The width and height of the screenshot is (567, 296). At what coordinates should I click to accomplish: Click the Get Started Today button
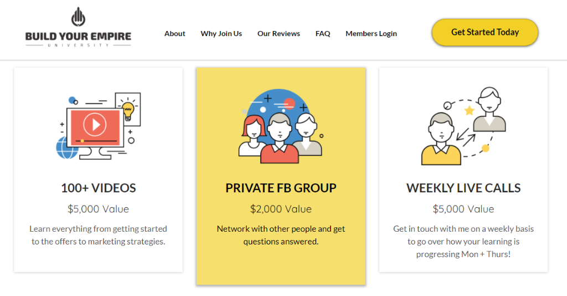[x=485, y=32]
